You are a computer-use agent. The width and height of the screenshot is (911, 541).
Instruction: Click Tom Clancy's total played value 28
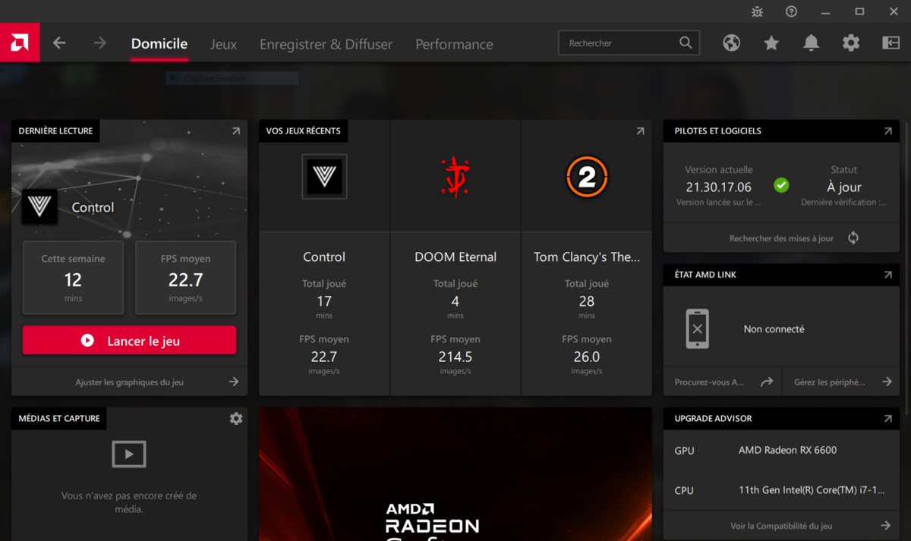587,301
